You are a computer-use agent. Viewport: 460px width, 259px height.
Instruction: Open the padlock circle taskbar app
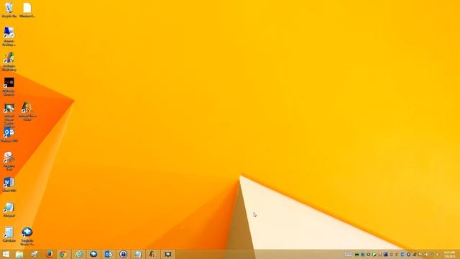click(x=123, y=254)
